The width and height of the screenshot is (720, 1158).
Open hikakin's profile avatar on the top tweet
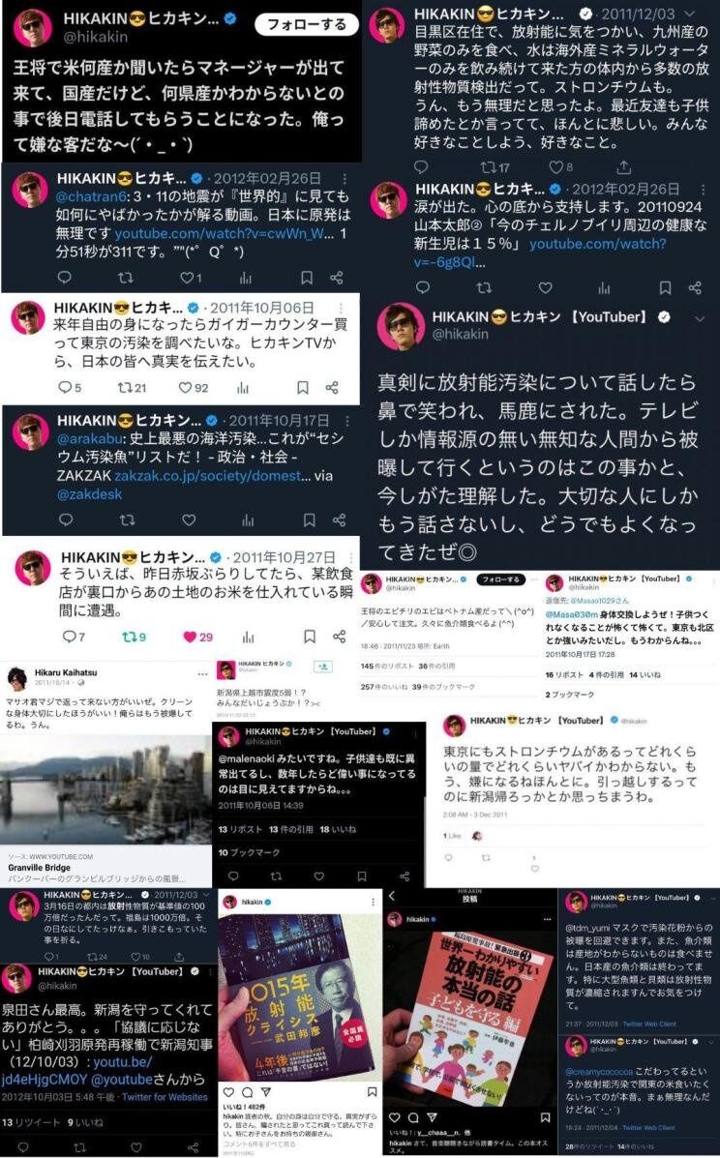pyautogui.click(x=32, y=29)
